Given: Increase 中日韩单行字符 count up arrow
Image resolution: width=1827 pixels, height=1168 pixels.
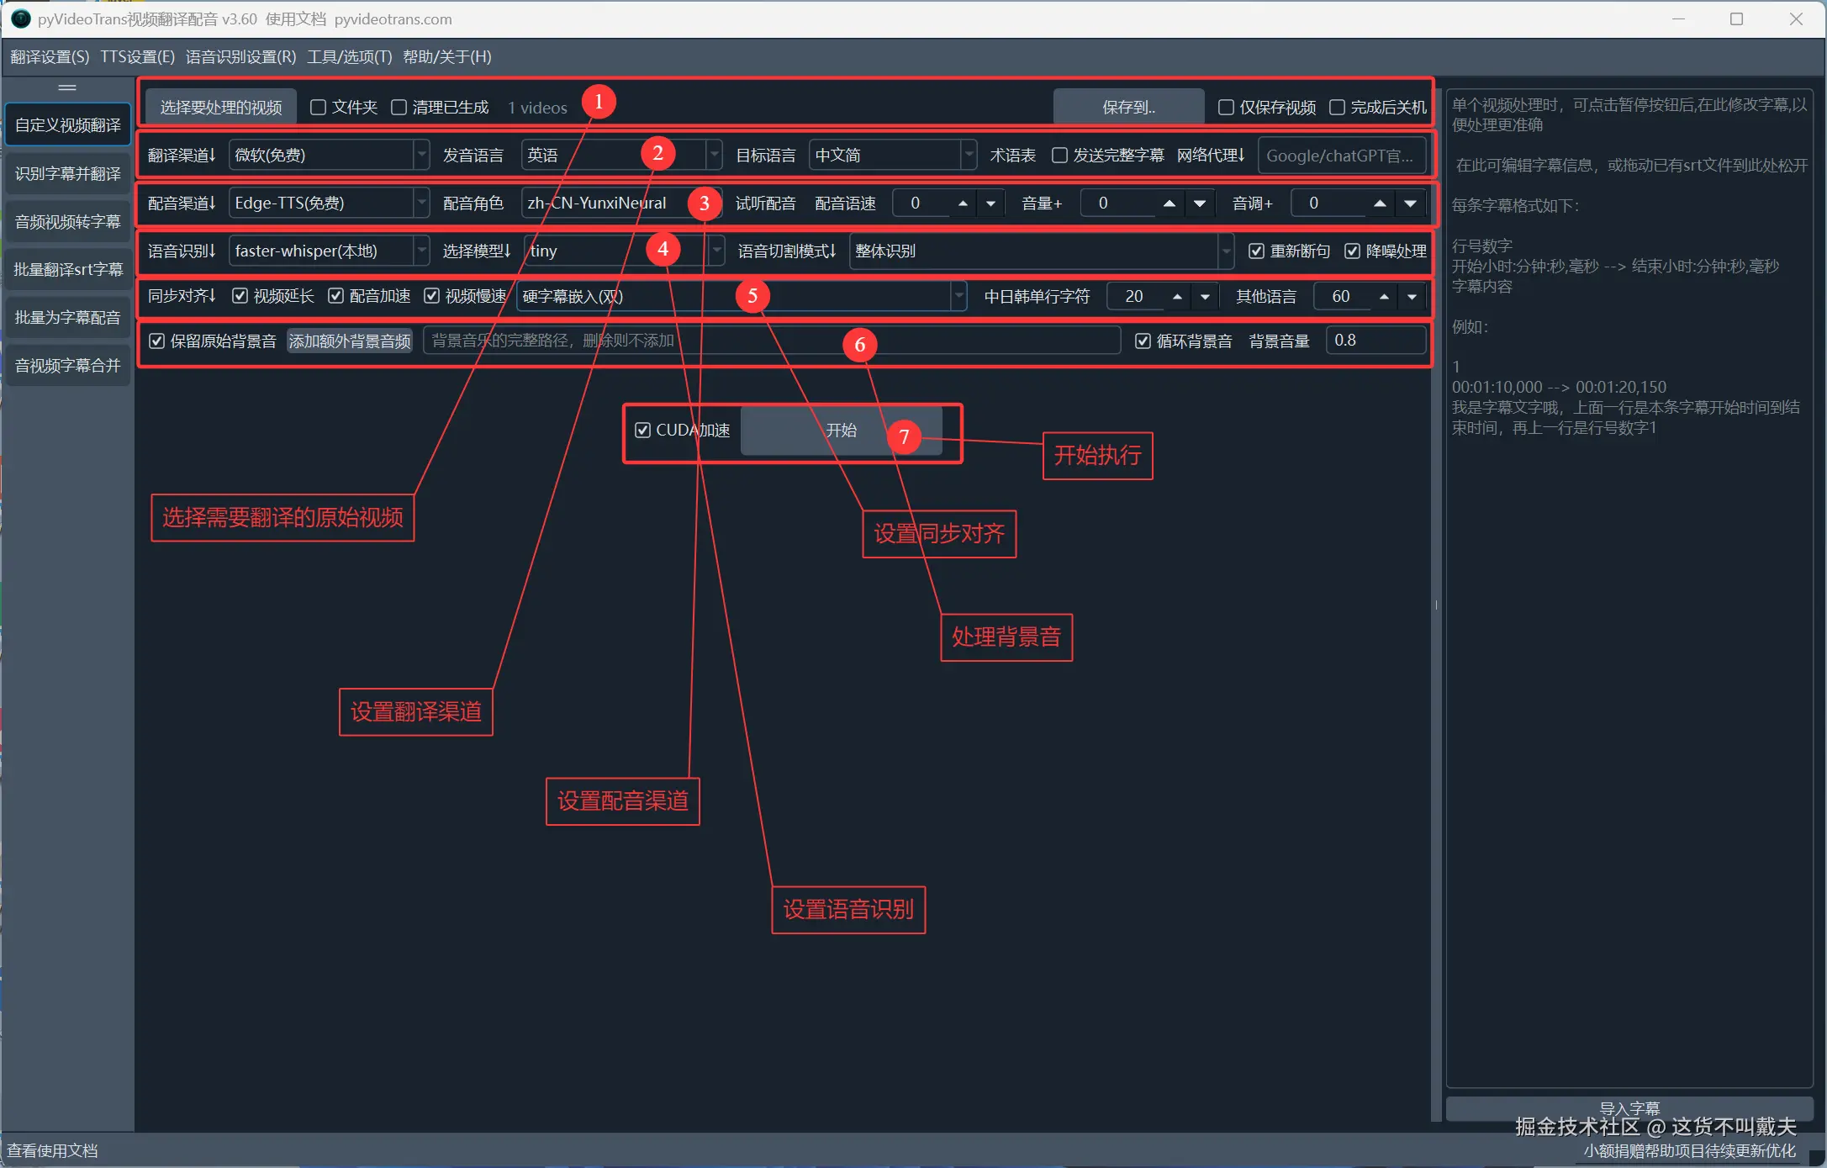Looking at the screenshot, I should coord(1177,297).
